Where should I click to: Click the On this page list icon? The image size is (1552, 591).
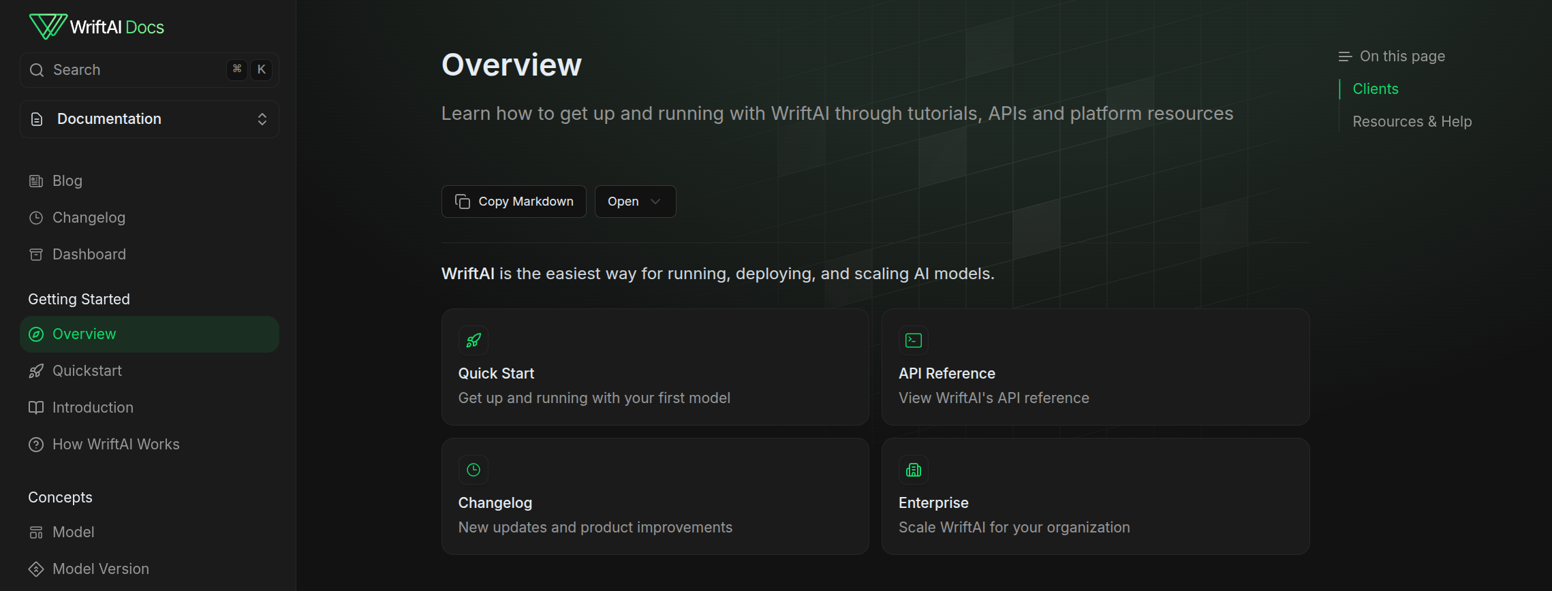[1345, 57]
